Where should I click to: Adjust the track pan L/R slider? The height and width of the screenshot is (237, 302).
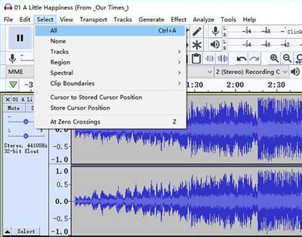25,136
